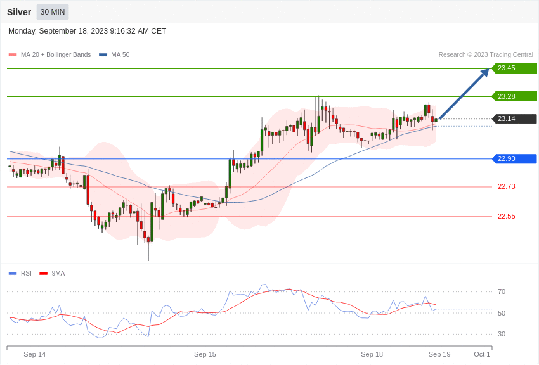Click the 'Oct 1' date axis label
Viewport: 539px width, 365px height.
click(482, 354)
